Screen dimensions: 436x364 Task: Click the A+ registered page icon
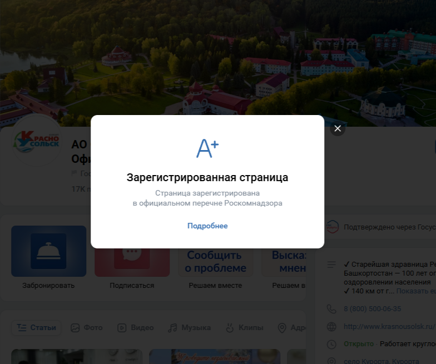click(207, 148)
